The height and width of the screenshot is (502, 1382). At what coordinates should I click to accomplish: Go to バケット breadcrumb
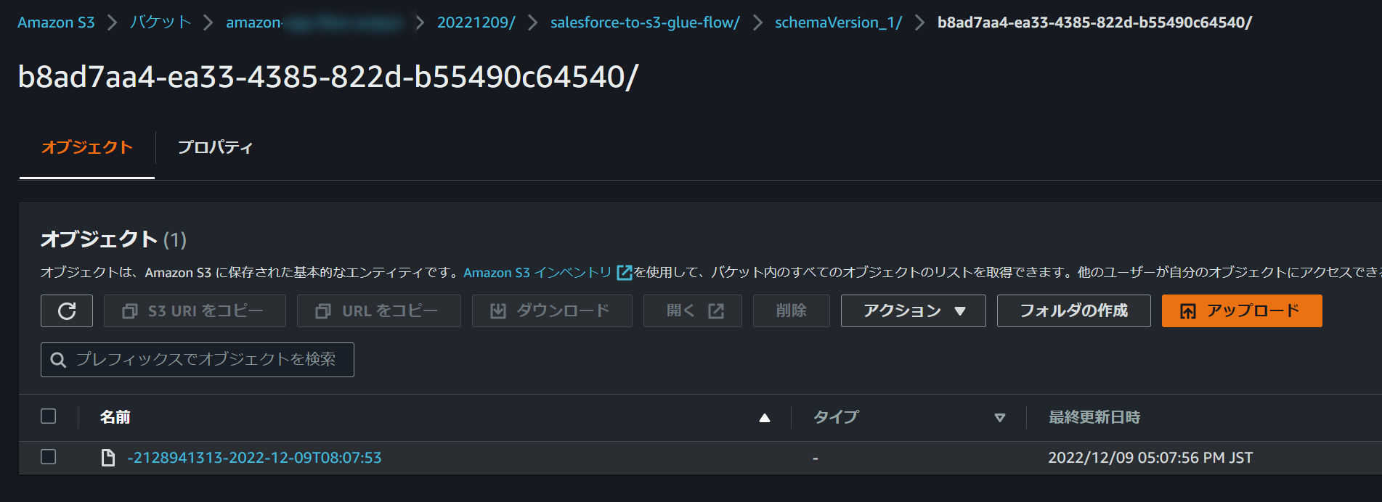coord(160,22)
